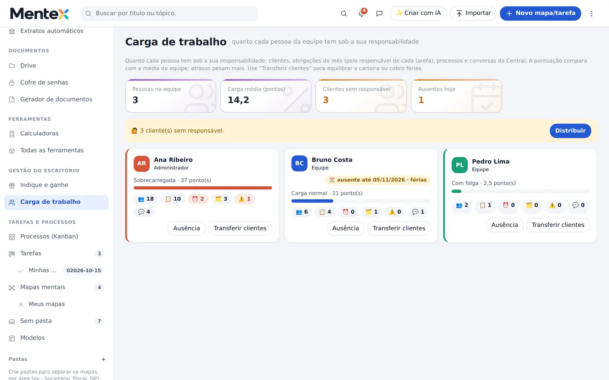The height and width of the screenshot is (380, 609).
Task: Click the Mapas mentais icon in sidebar
Action: click(x=12, y=287)
